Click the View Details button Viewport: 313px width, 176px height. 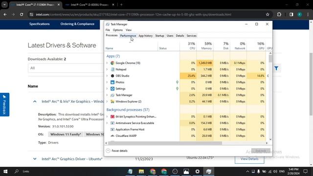tap(249, 159)
